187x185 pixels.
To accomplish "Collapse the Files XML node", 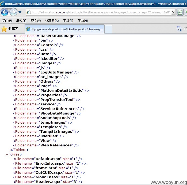I will [x=7, y=154].
